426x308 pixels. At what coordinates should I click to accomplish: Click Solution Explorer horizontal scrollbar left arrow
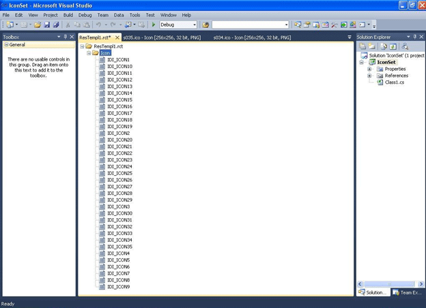click(360, 284)
